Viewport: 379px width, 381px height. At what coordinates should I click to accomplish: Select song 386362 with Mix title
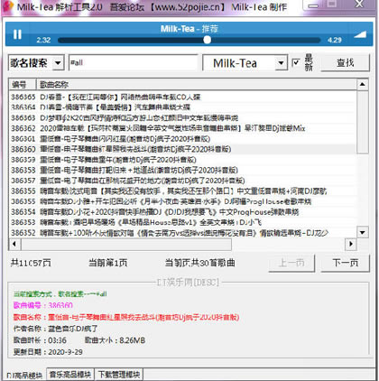coord(182,128)
